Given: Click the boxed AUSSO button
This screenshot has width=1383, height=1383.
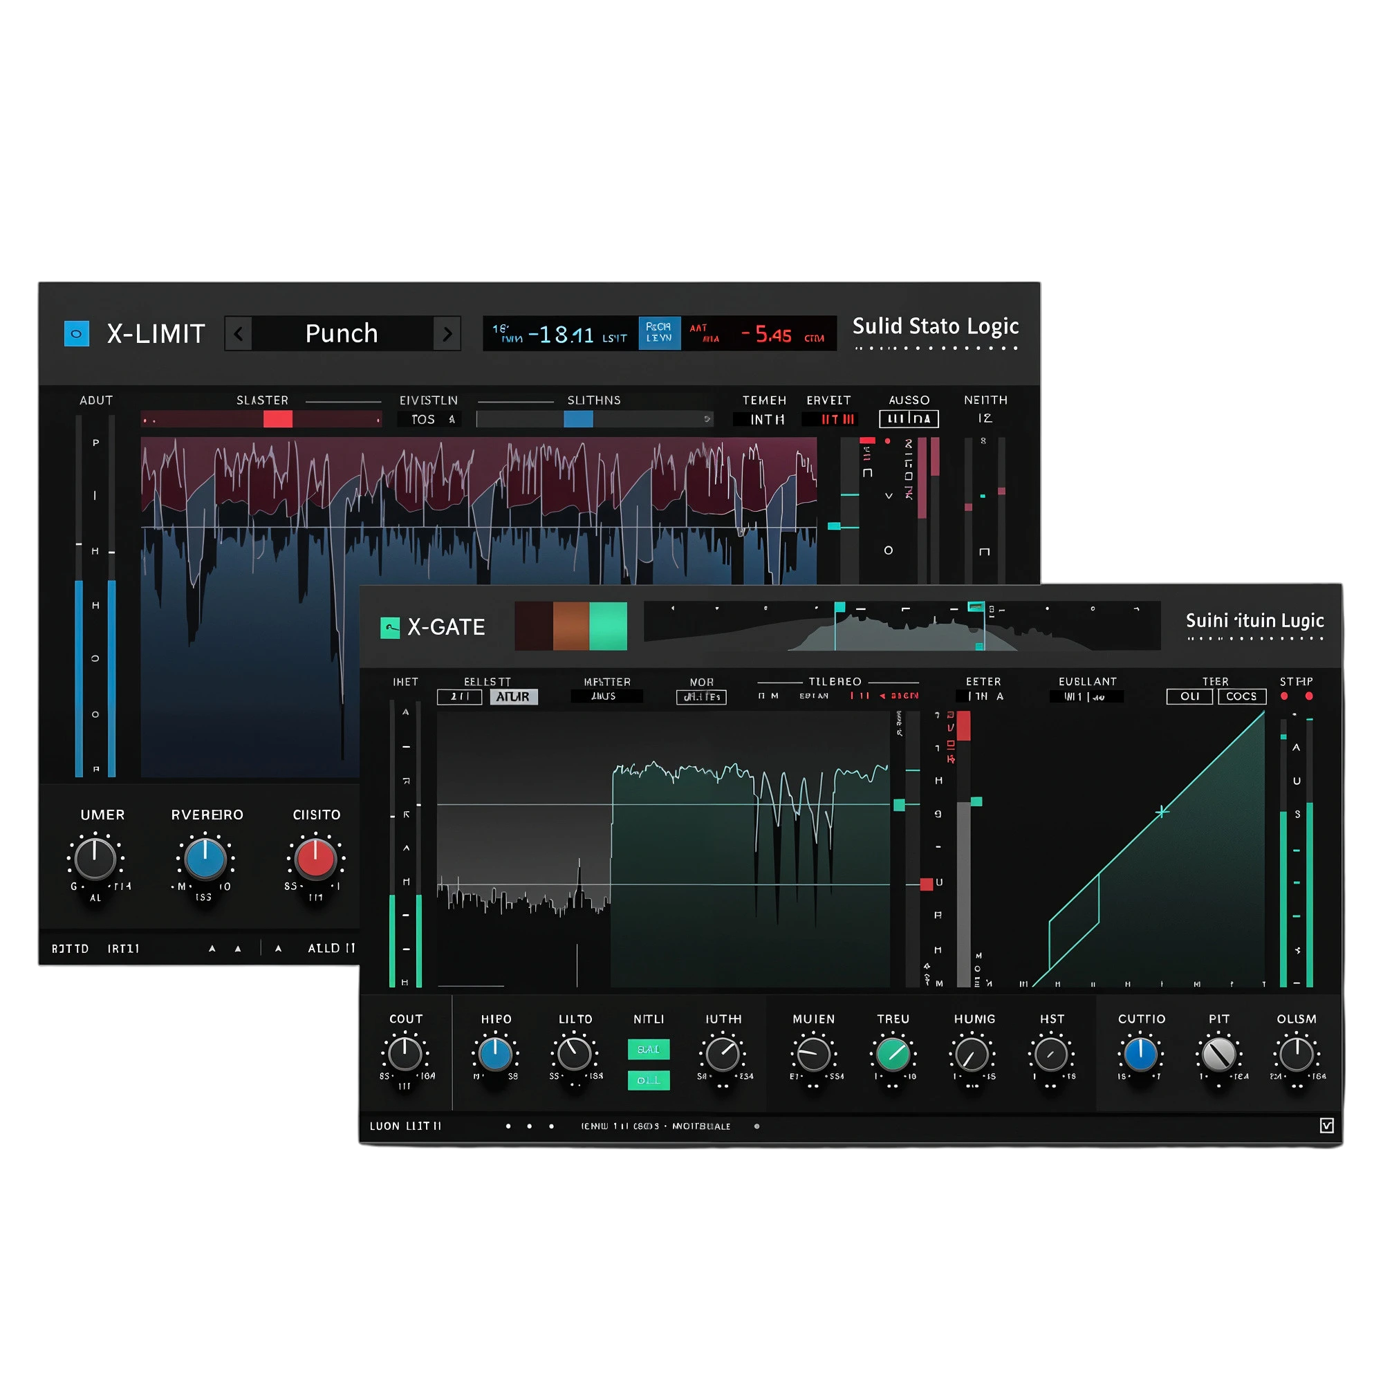Looking at the screenshot, I should [909, 419].
